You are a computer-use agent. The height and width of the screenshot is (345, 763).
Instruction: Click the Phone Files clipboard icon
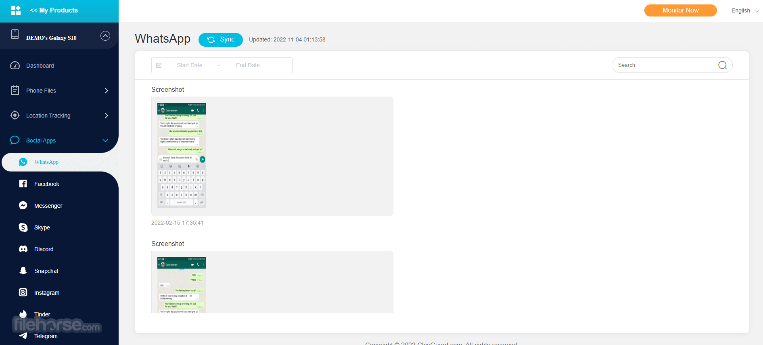point(15,91)
